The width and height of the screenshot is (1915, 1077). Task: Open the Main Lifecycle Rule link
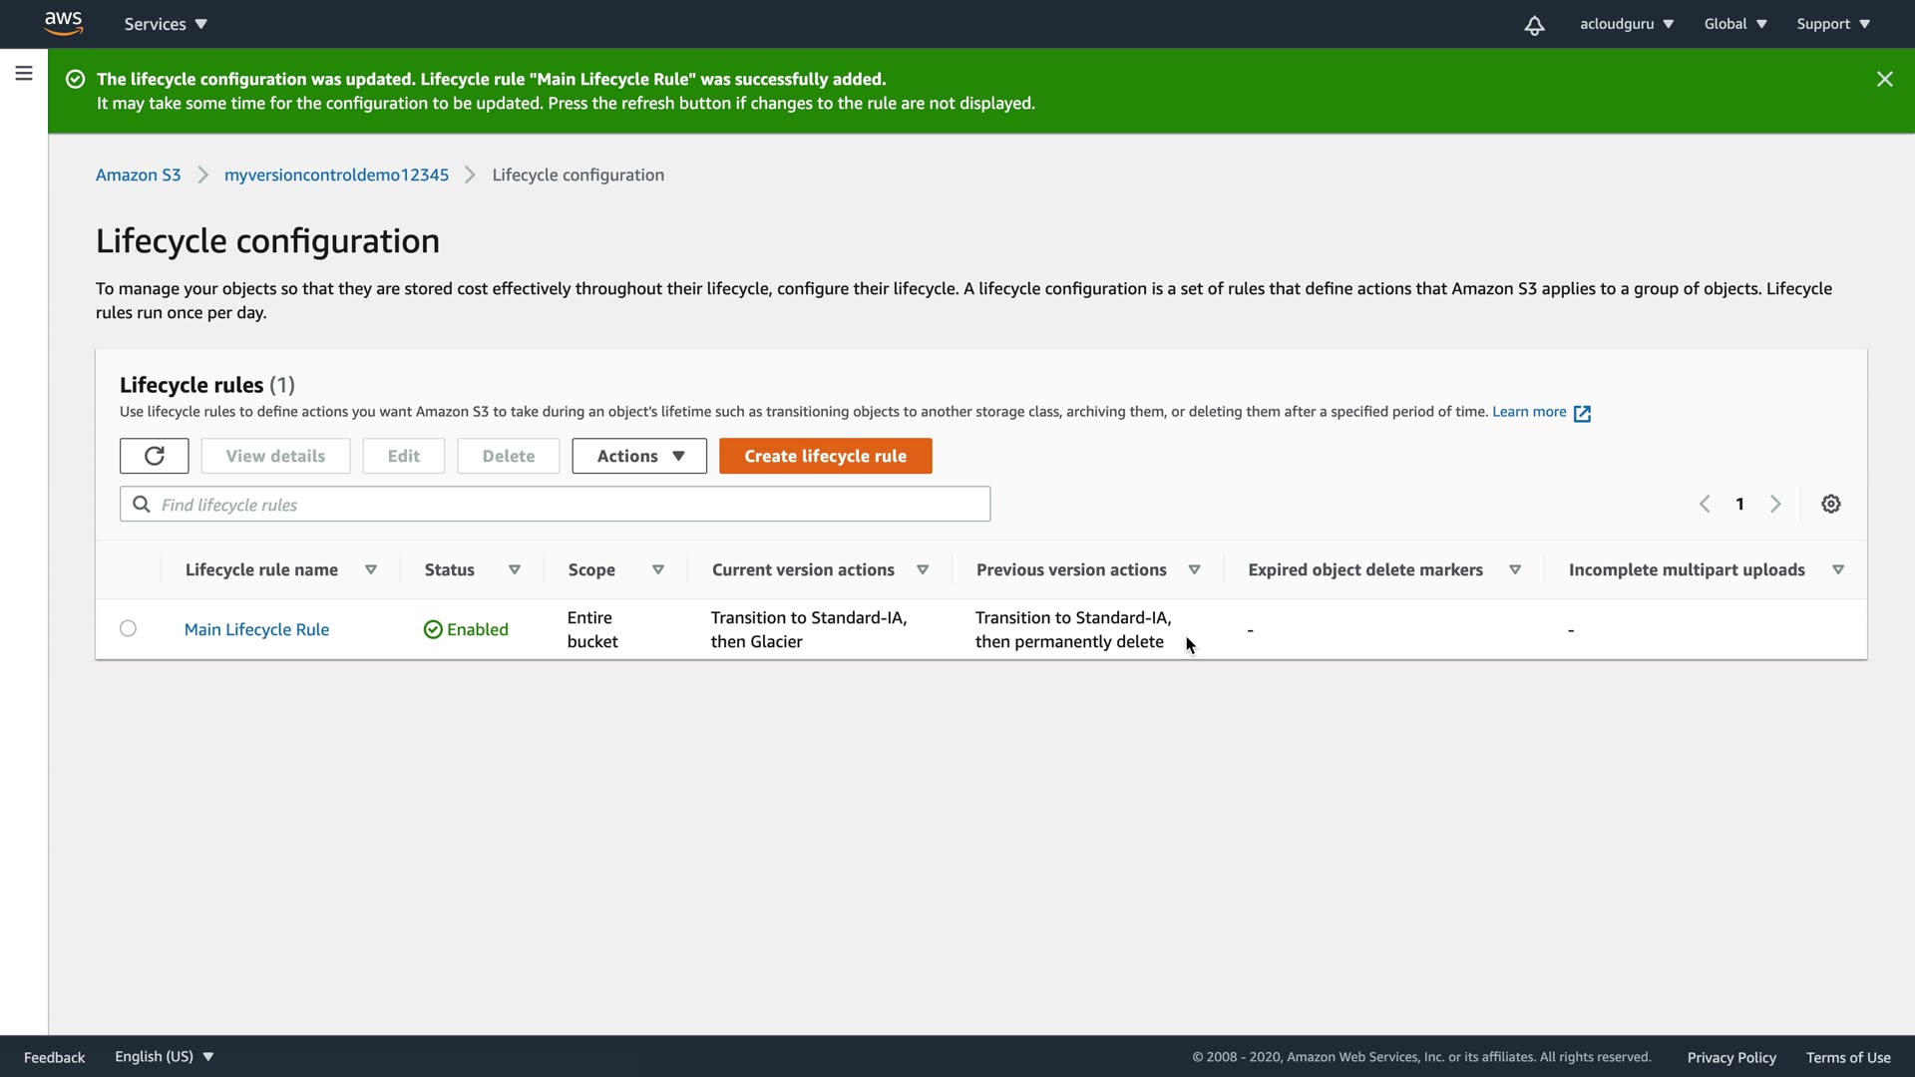(x=256, y=629)
